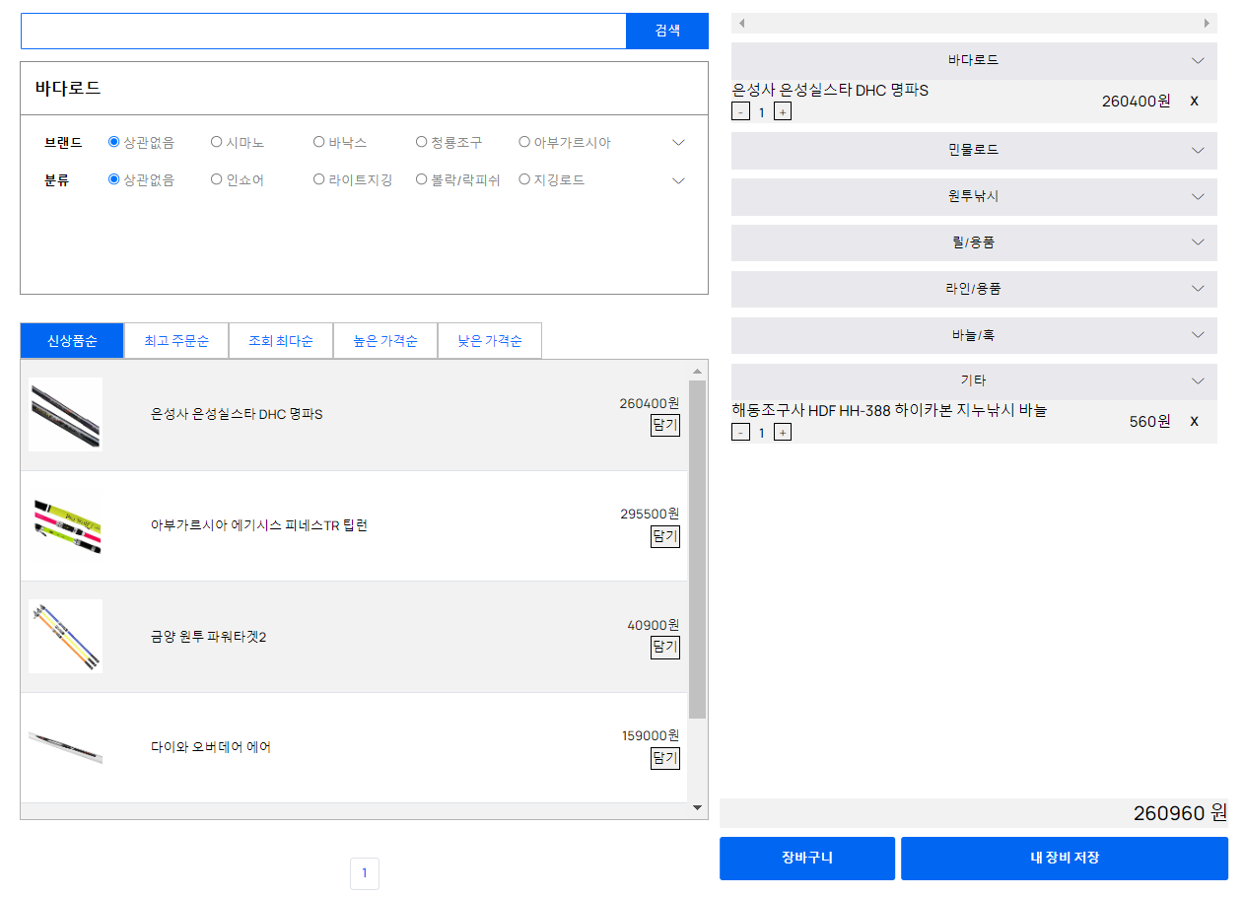The width and height of the screenshot is (1243, 897).
Task: Click the 내 장비 저장 button
Action: pos(1065,858)
